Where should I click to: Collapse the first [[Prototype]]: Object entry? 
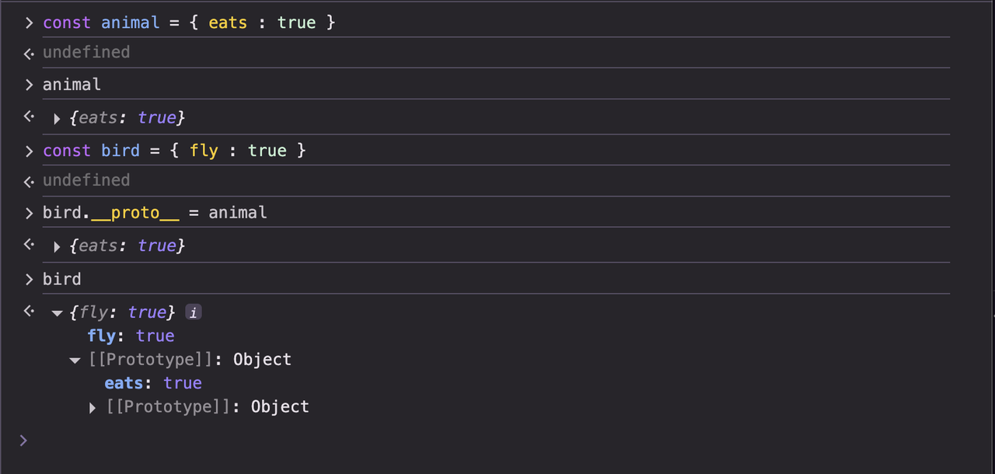pos(75,361)
